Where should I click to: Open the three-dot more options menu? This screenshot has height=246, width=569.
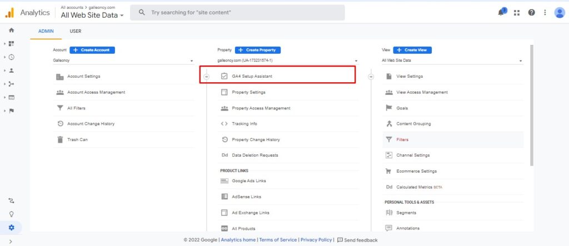(545, 13)
